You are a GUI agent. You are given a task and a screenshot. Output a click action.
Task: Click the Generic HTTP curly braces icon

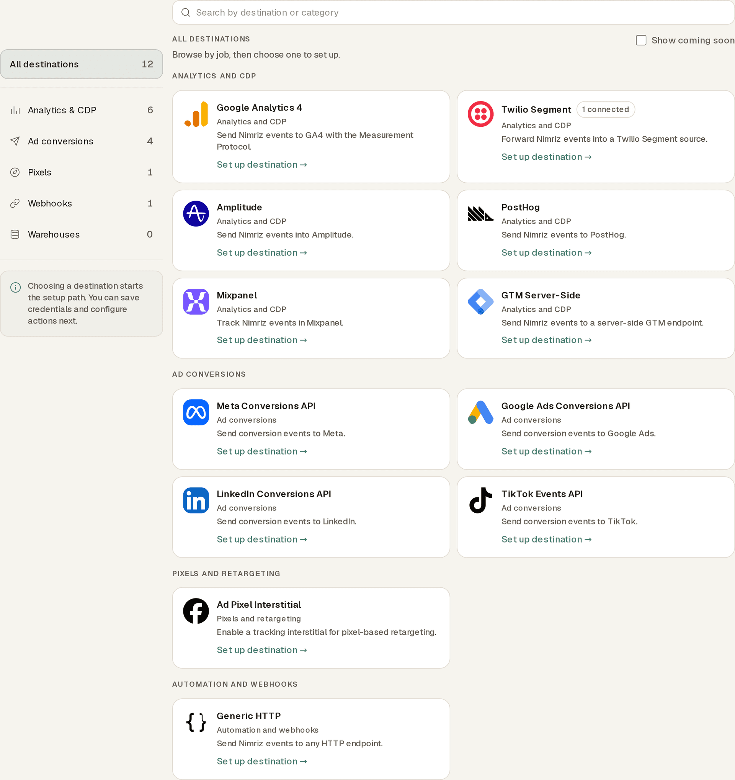point(196,722)
